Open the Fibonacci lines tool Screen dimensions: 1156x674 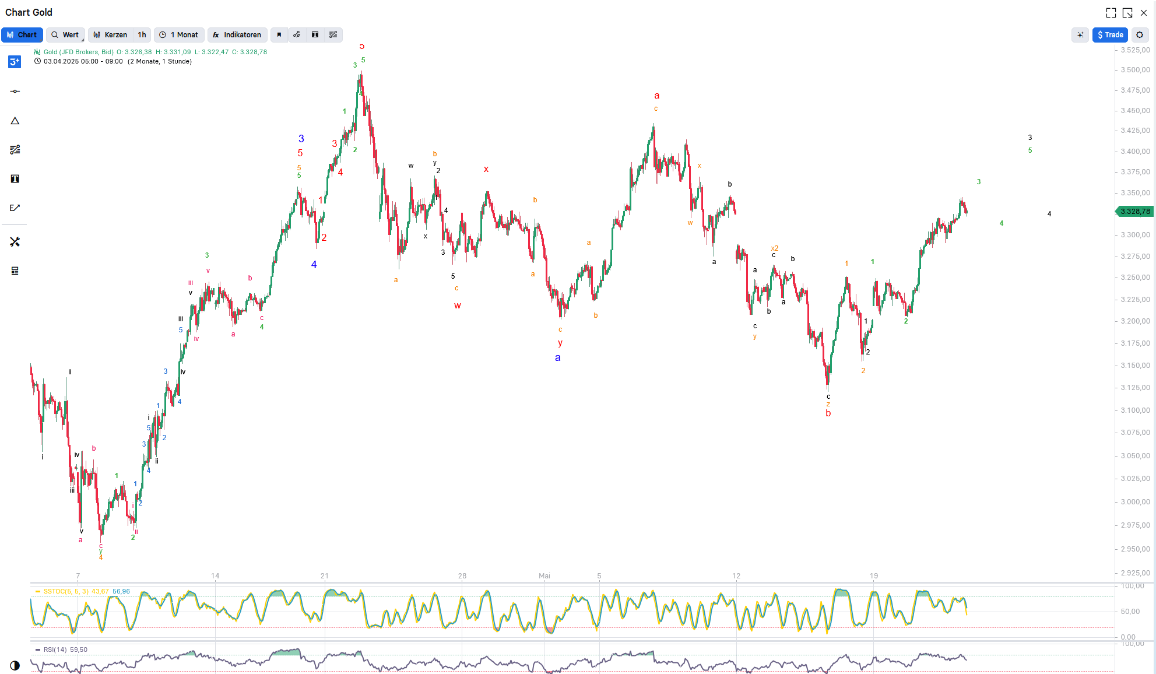(x=15, y=150)
